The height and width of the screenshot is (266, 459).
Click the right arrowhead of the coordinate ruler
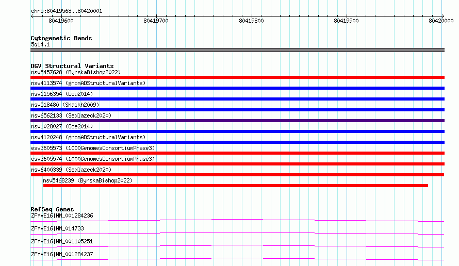[x=442, y=16]
